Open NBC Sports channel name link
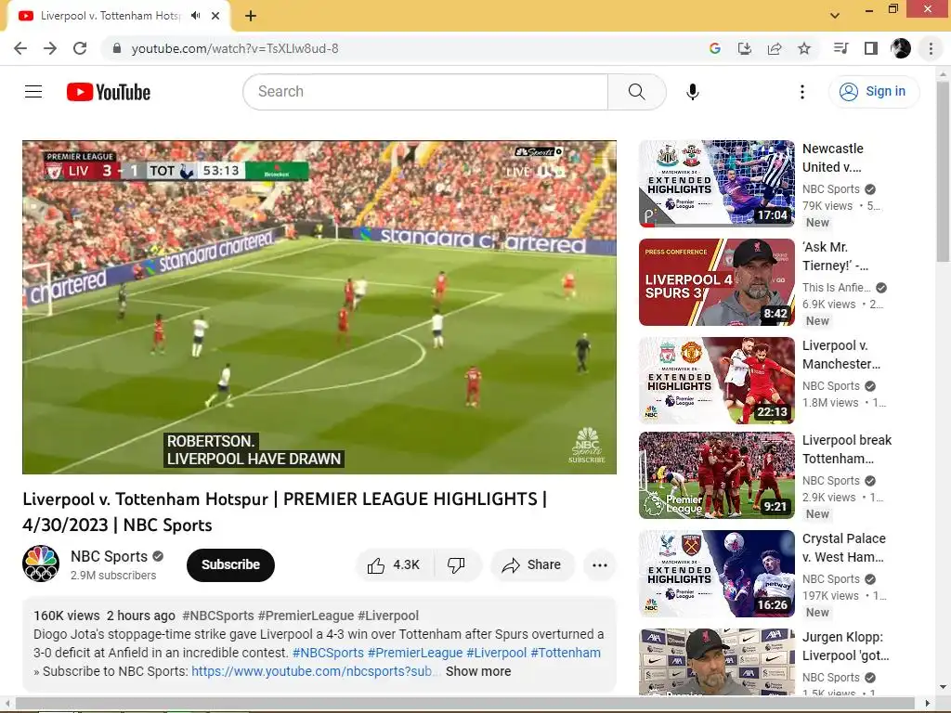This screenshot has width=951, height=713. (110, 556)
